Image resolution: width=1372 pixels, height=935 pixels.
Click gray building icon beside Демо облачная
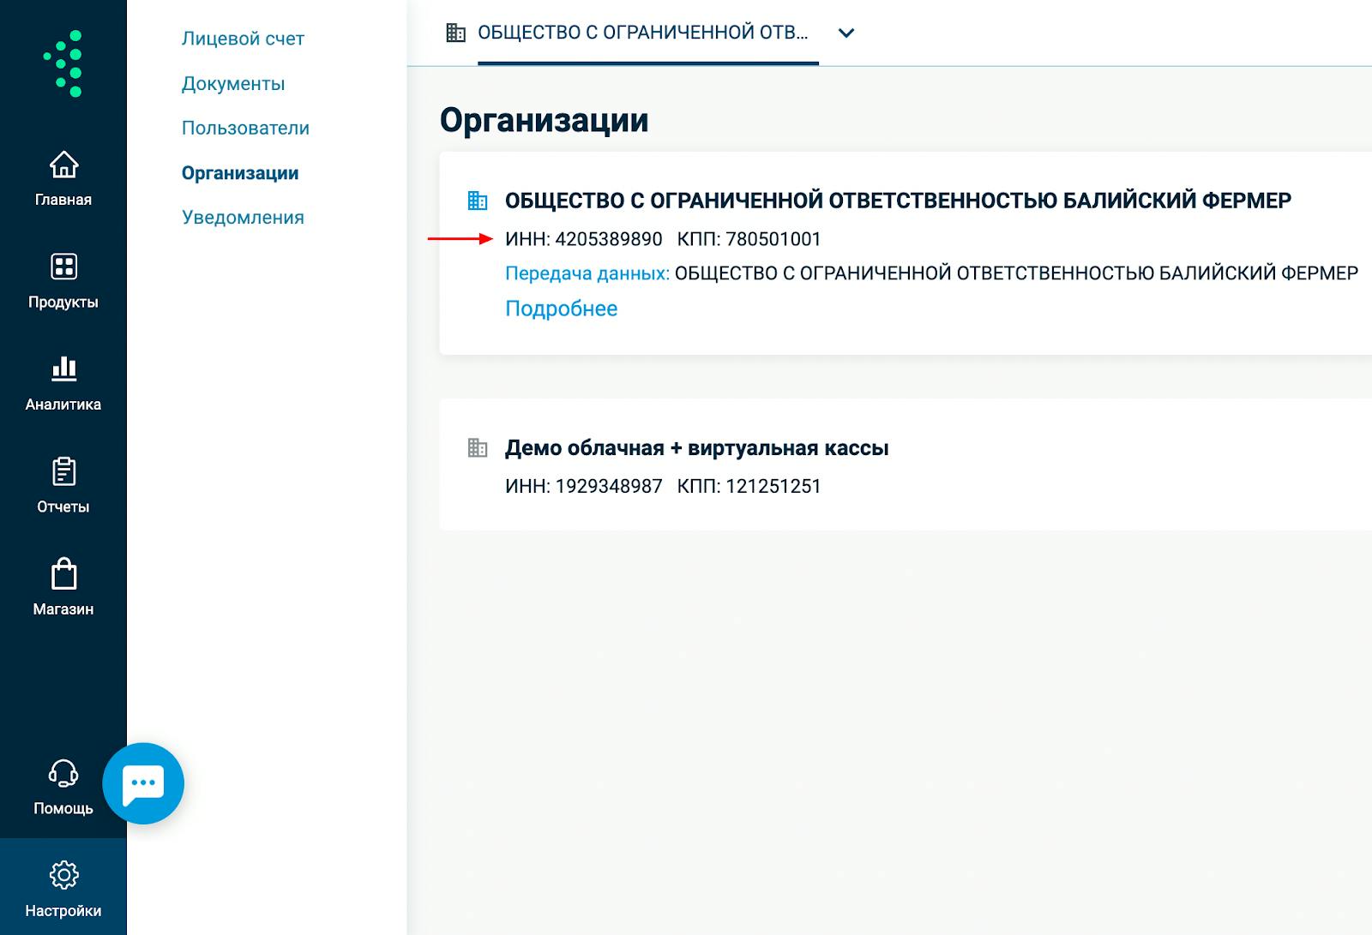pos(478,447)
